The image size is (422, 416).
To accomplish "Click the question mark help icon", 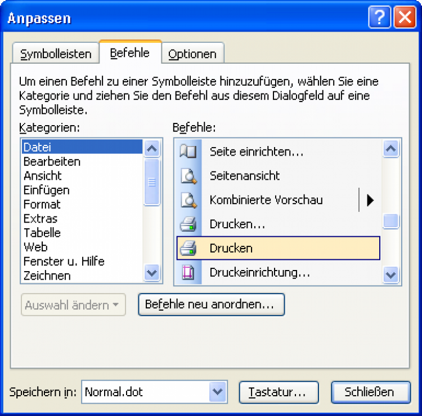I will coord(380,18).
